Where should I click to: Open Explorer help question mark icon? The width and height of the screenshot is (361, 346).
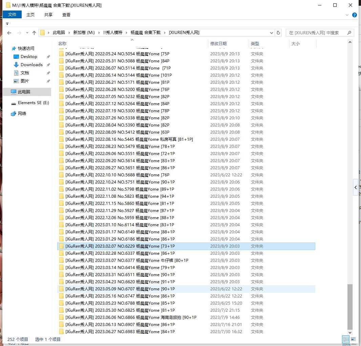pos(355,15)
